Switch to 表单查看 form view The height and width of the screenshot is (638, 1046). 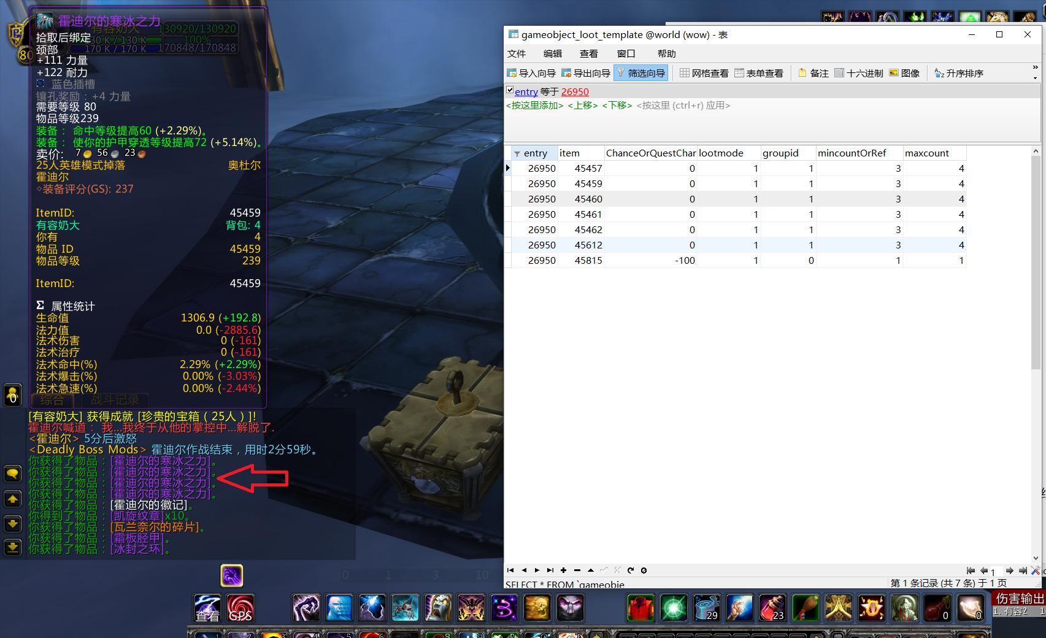[759, 74]
